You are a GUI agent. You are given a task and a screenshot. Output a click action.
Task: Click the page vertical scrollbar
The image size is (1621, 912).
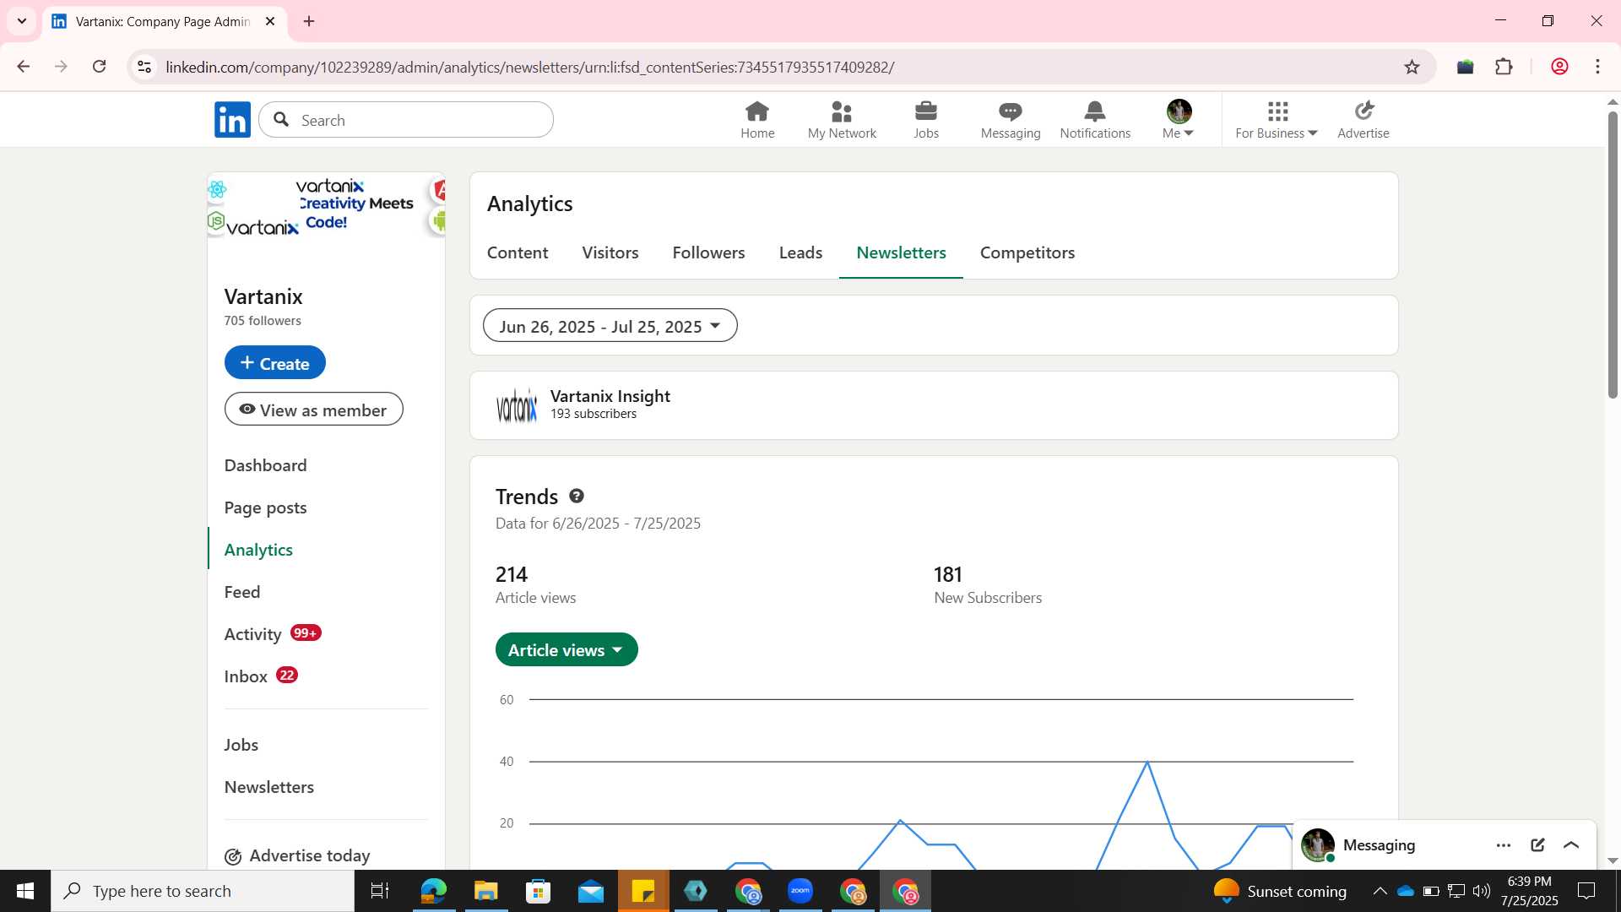coord(1613,253)
